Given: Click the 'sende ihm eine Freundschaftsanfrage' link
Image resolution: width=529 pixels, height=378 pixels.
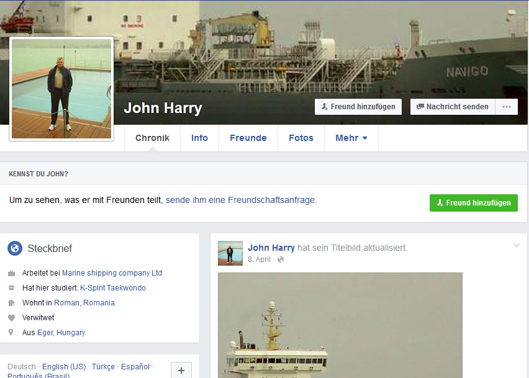Looking at the screenshot, I should [242, 200].
